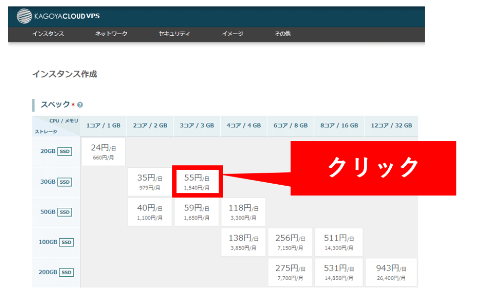Click the KAGOYA CLOUD VPS logo
The image size is (483, 298).
pos(58,16)
